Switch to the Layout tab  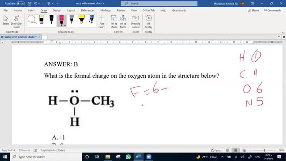pyautogui.click(x=71, y=10)
